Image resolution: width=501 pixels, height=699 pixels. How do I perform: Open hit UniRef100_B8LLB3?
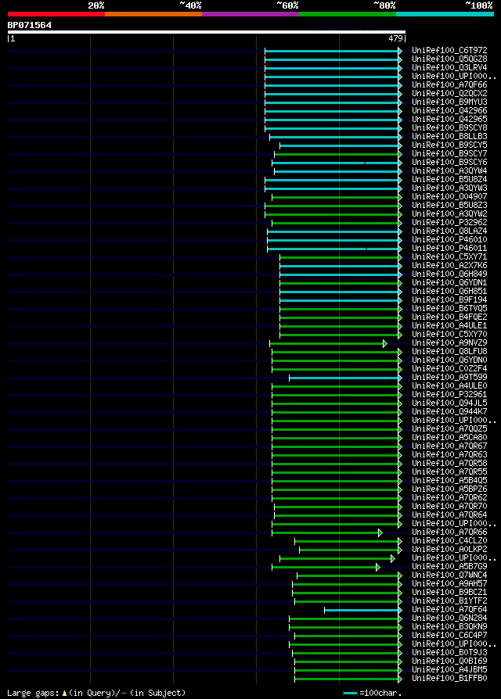coord(449,136)
